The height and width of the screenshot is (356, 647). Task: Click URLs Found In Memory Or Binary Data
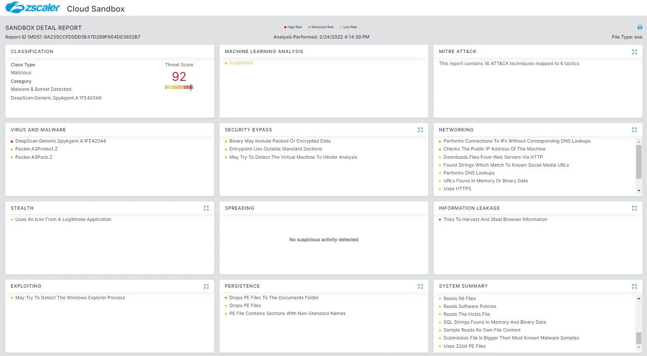click(486, 181)
